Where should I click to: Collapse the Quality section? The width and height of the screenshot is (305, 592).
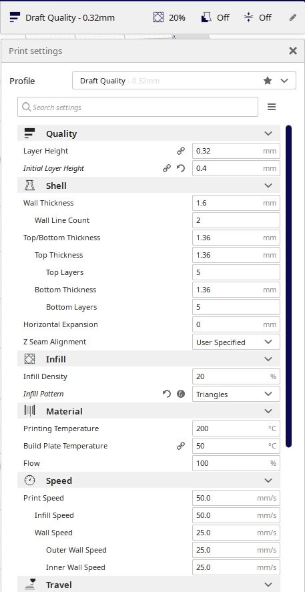(x=268, y=133)
